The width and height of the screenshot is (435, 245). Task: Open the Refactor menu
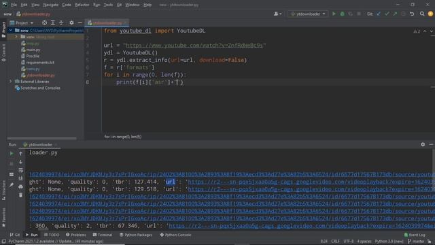pos(82,5)
